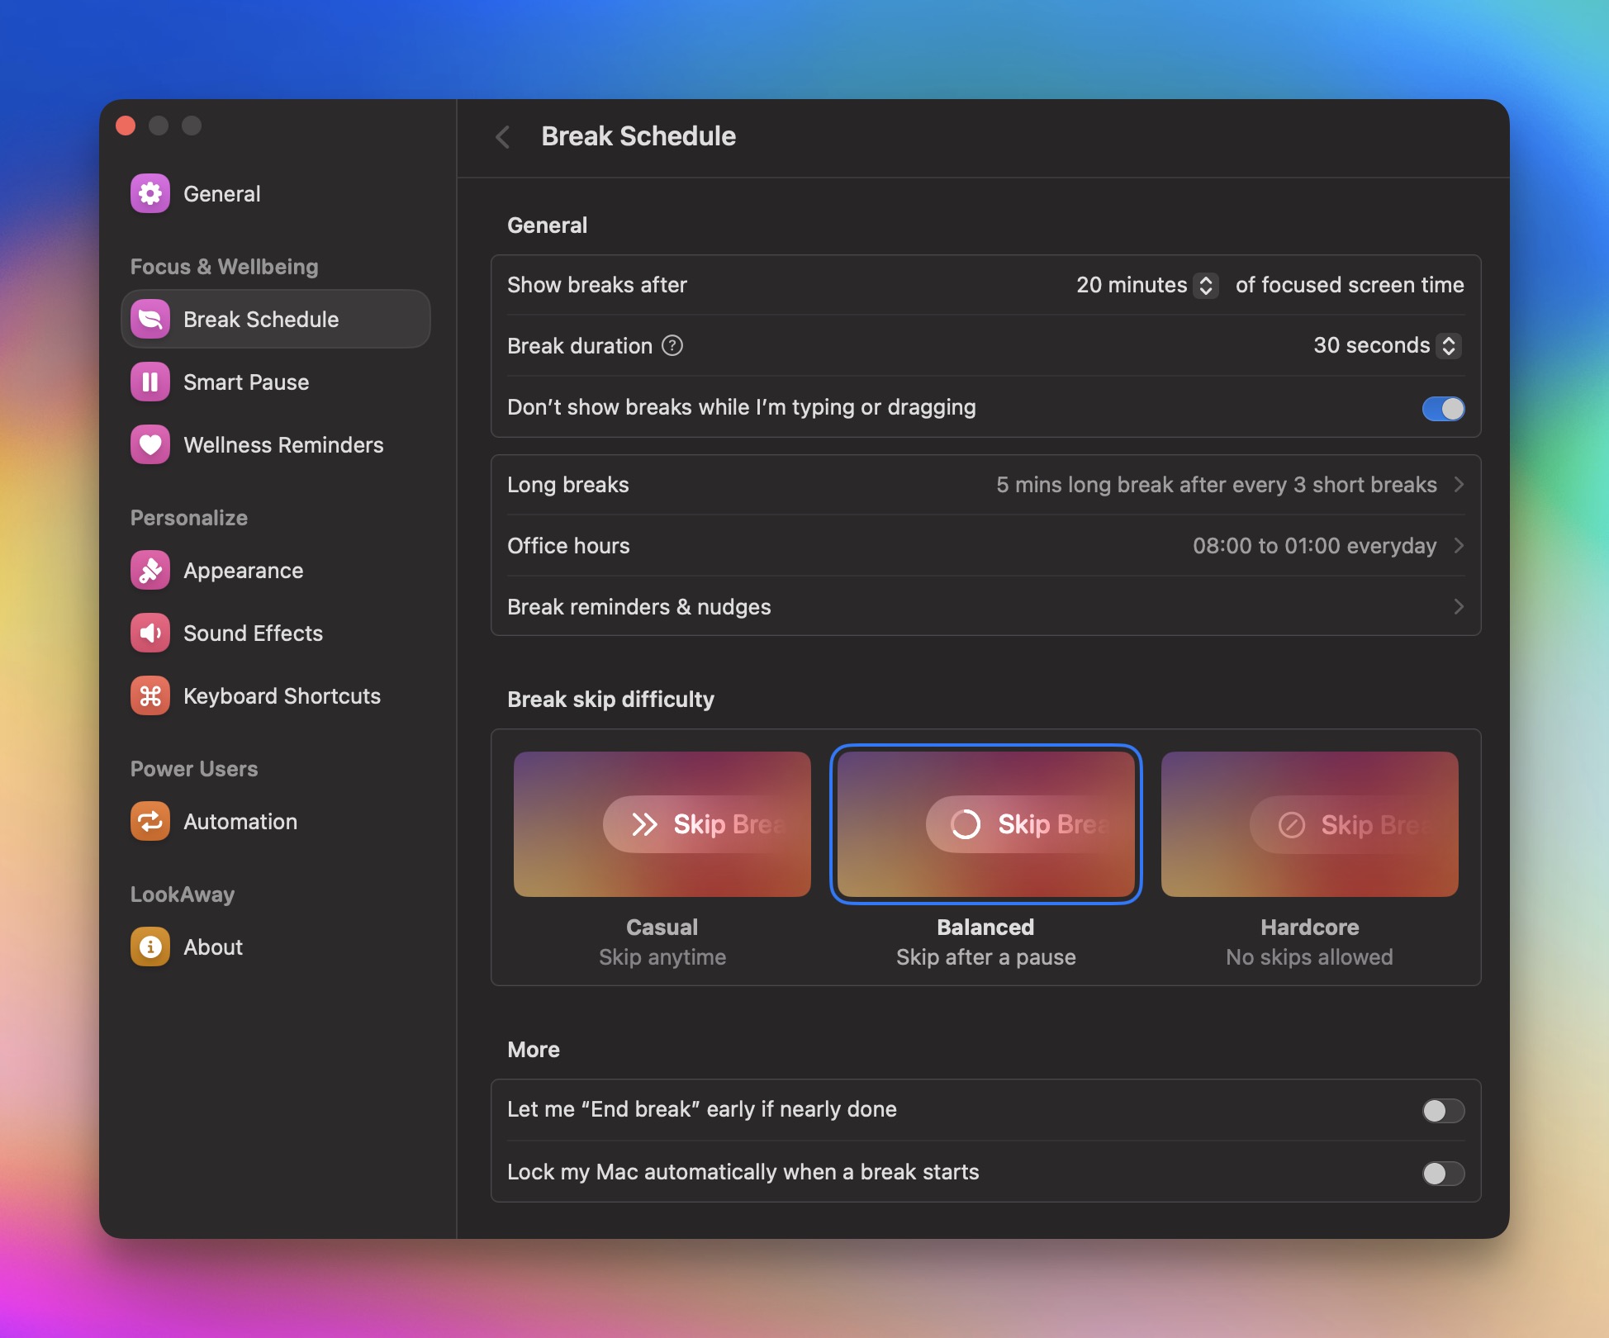Go back using the back chevron
This screenshot has width=1609, height=1338.
(x=504, y=137)
